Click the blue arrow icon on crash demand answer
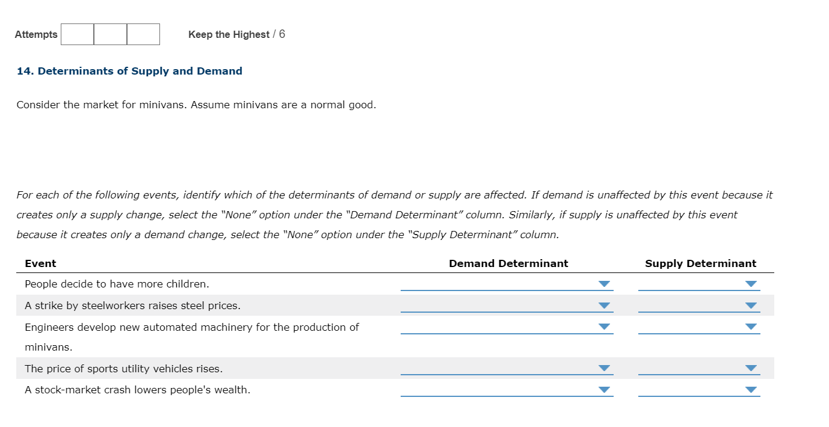829x427 pixels. pyautogui.click(x=604, y=389)
